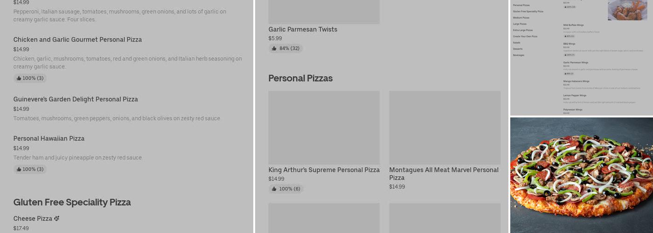Open the Mango Habanero Wings item
The width and height of the screenshot is (653, 233).
(x=576, y=82)
